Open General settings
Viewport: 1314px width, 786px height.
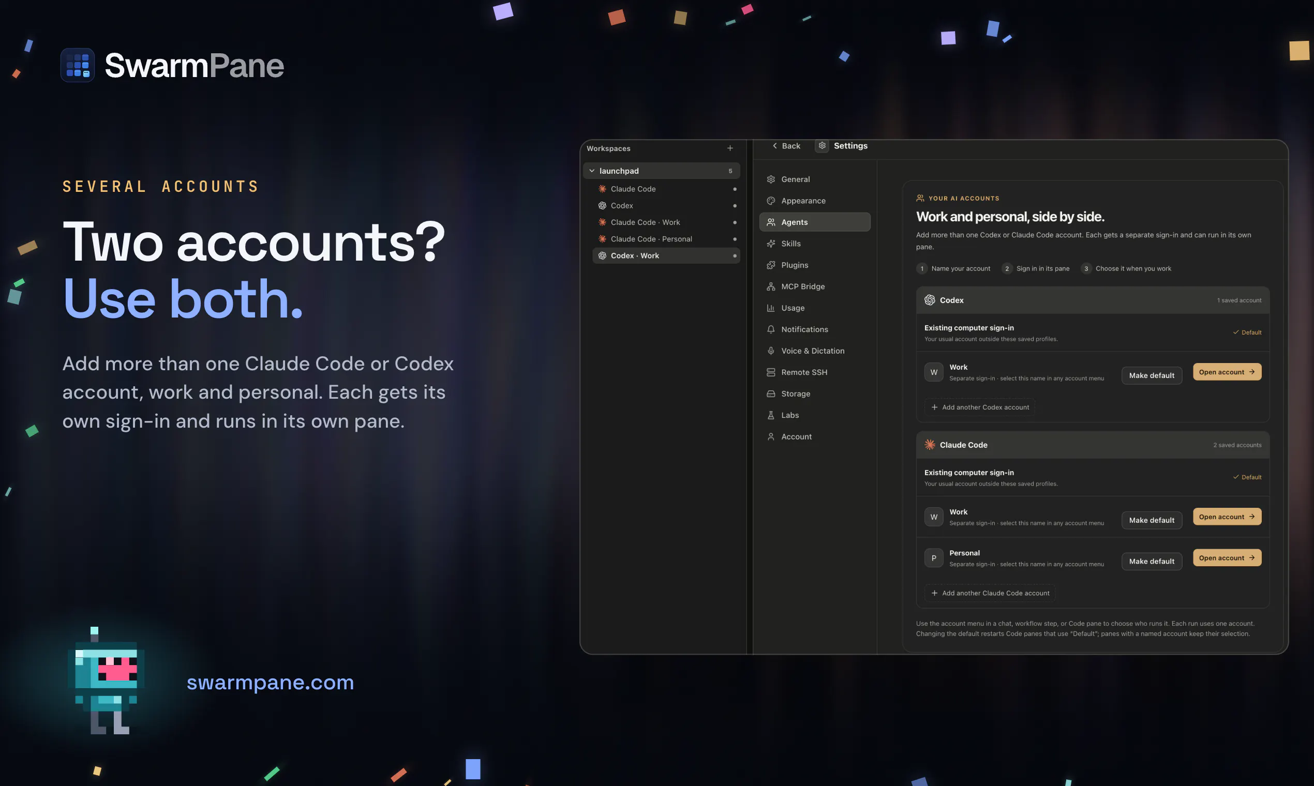814,179
